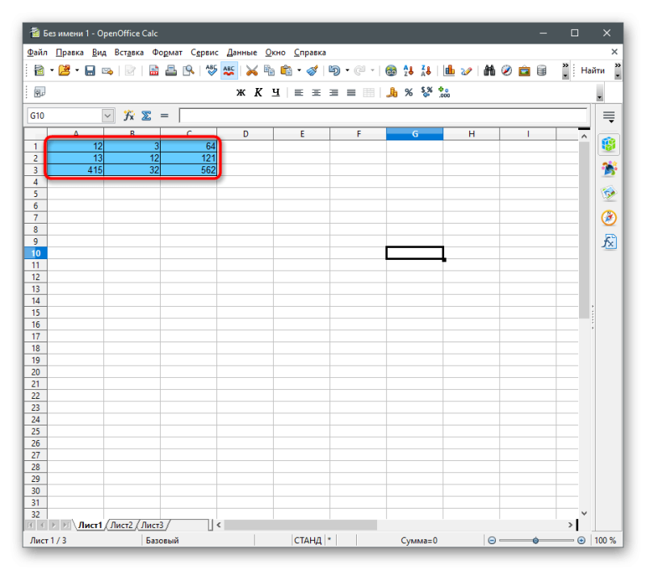Image resolution: width=646 pixels, height=570 pixels.
Task: Justify cell text
Action: pos(351,93)
